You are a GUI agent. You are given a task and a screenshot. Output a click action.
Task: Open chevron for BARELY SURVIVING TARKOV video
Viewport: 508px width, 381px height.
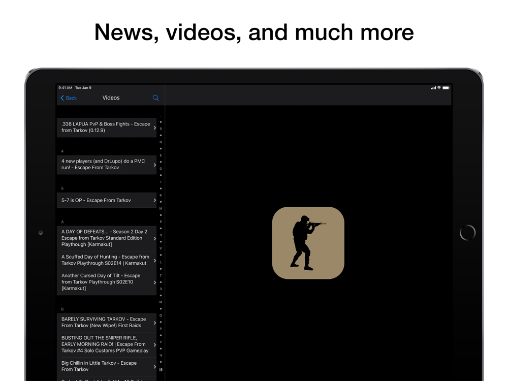(154, 323)
